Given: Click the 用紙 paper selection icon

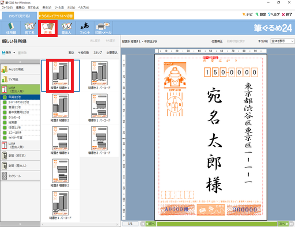Looking at the screenshot, I should tap(48, 28).
